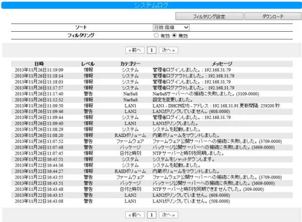Select the 無効 filtering radio button
The image size is (302, 222).
(174, 36)
